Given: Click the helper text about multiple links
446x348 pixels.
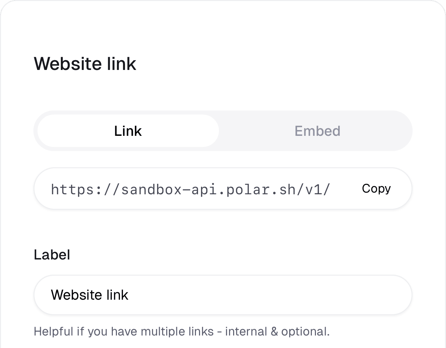Looking at the screenshot, I should [182, 331].
